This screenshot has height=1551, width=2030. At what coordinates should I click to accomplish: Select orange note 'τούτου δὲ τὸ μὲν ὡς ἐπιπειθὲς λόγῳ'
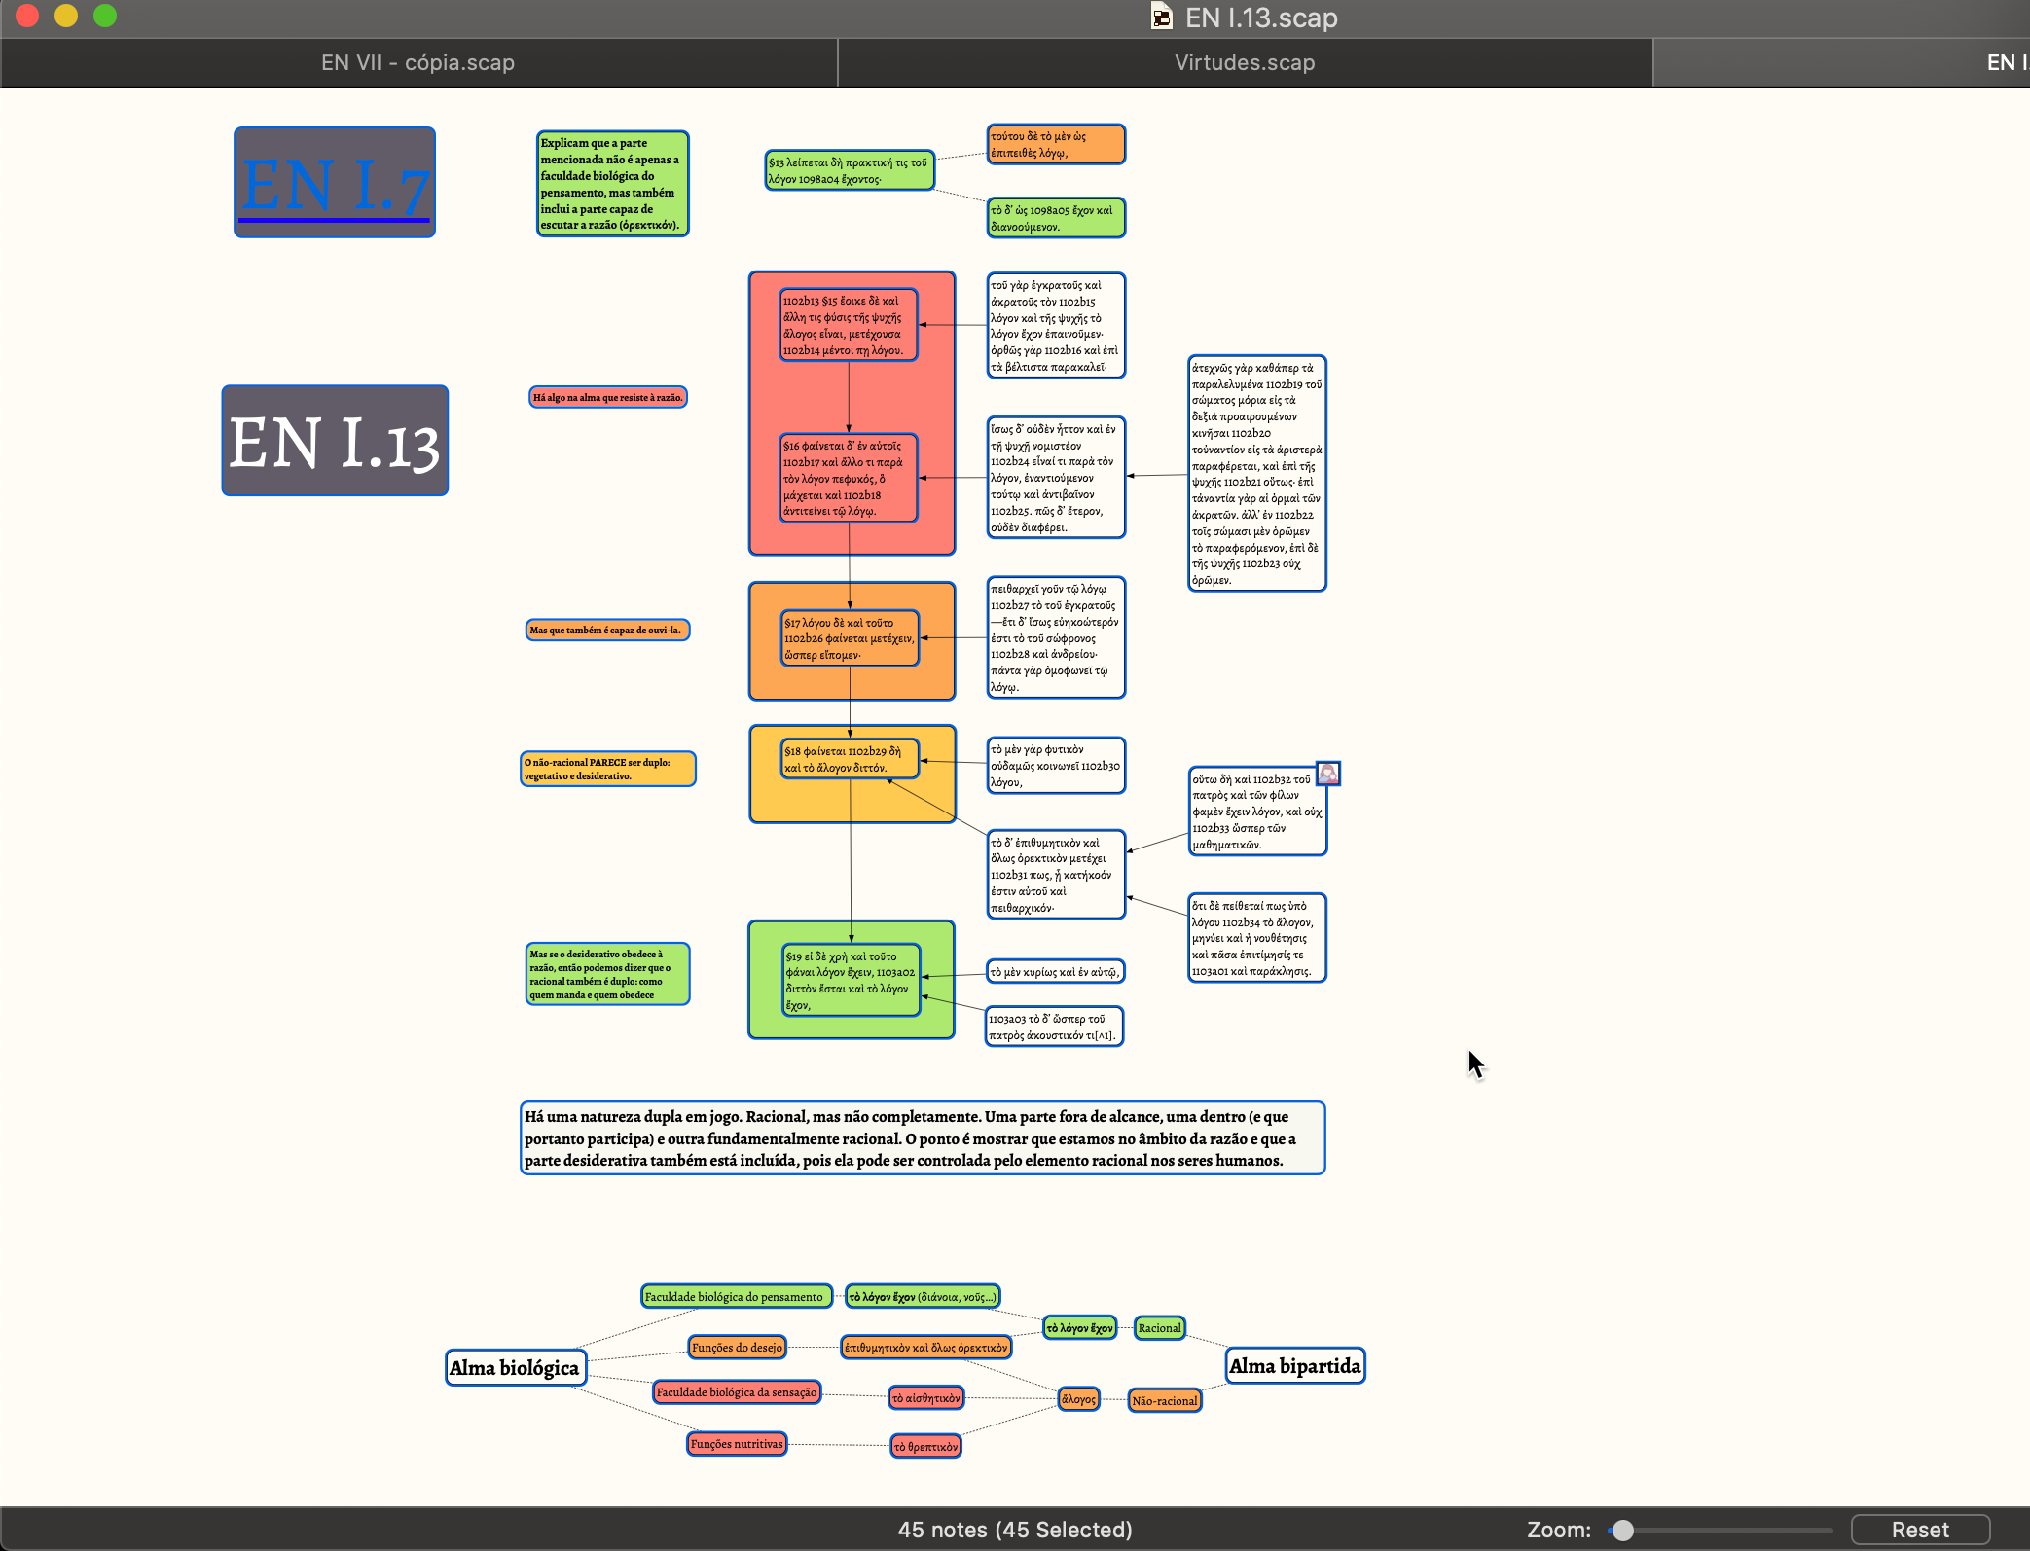(1056, 144)
